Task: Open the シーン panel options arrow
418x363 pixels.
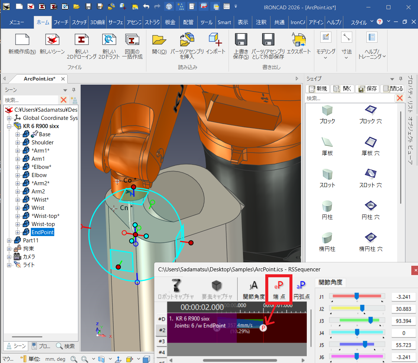Action: [65, 90]
